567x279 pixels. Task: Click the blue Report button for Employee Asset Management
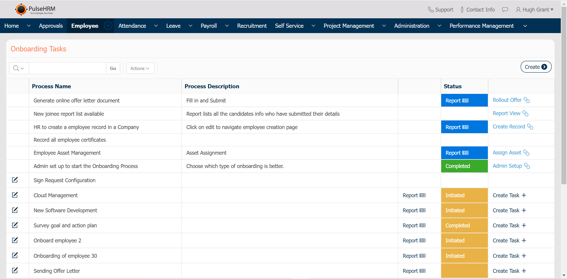tap(464, 153)
